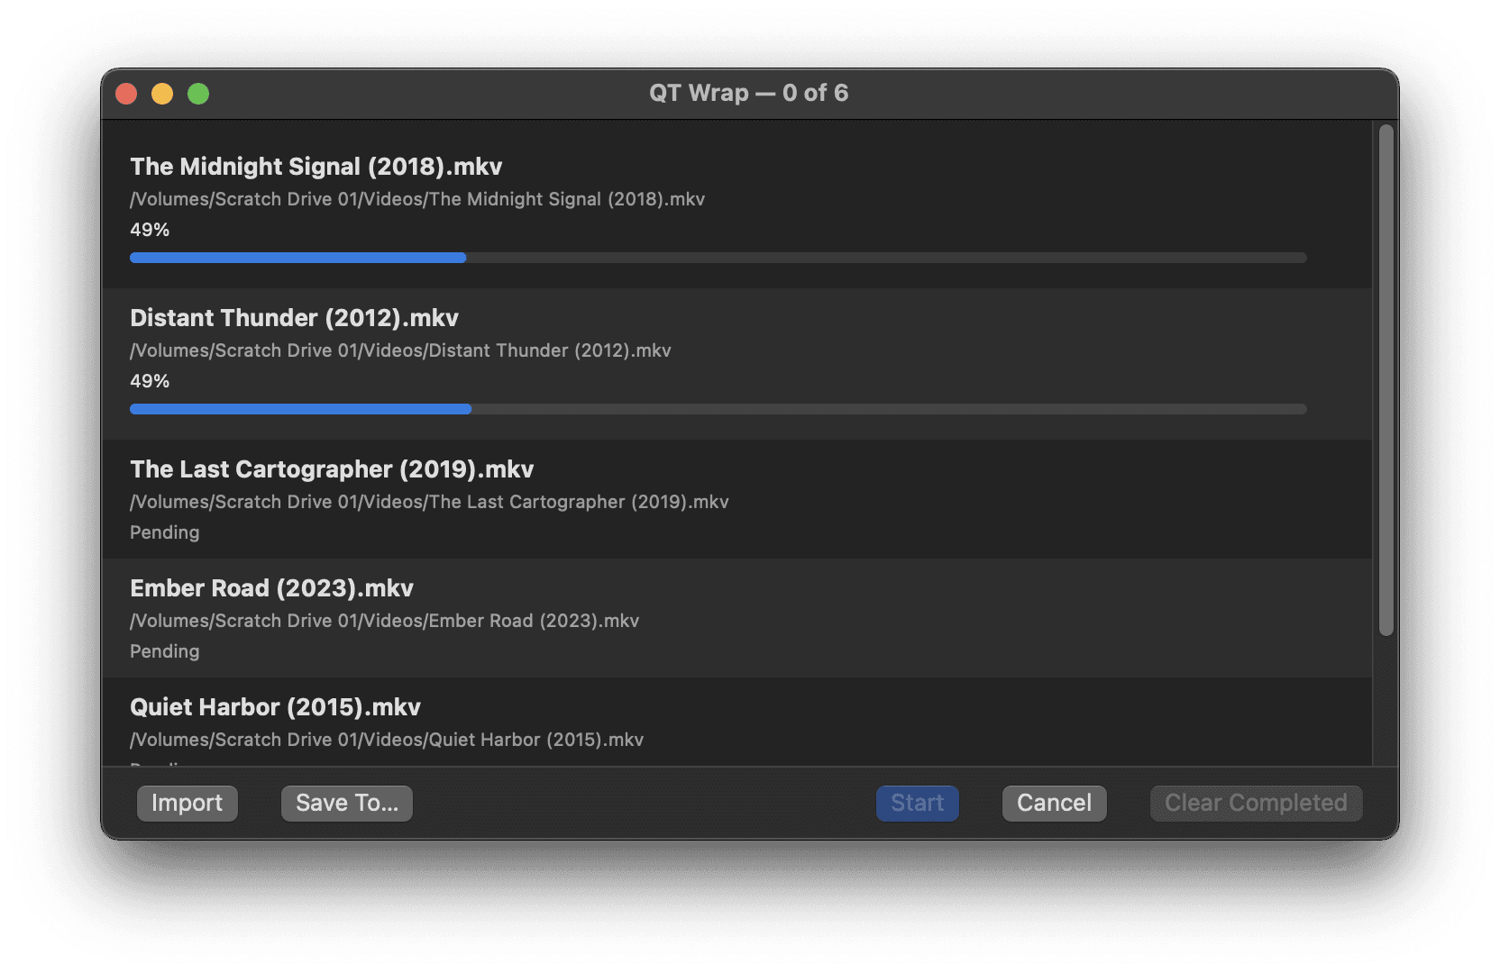The height and width of the screenshot is (973, 1500).
Task: Click the Pending status under Ember Road
Action: (164, 650)
